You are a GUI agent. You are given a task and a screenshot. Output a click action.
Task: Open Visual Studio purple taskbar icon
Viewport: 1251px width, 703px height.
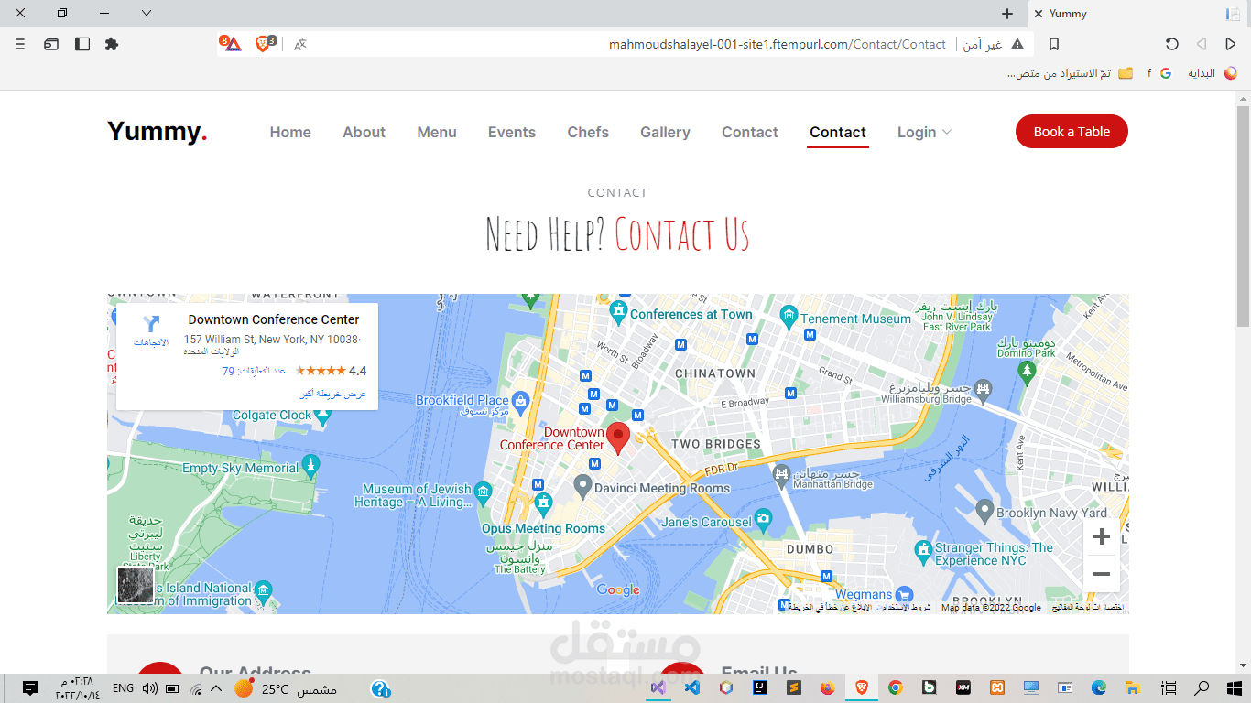pyautogui.click(x=658, y=687)
